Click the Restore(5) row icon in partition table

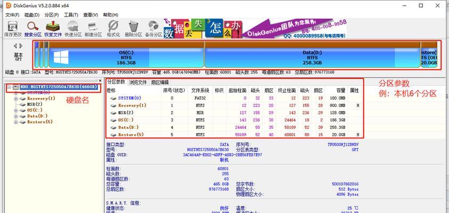pyautogui.click(x=113, y=135)
